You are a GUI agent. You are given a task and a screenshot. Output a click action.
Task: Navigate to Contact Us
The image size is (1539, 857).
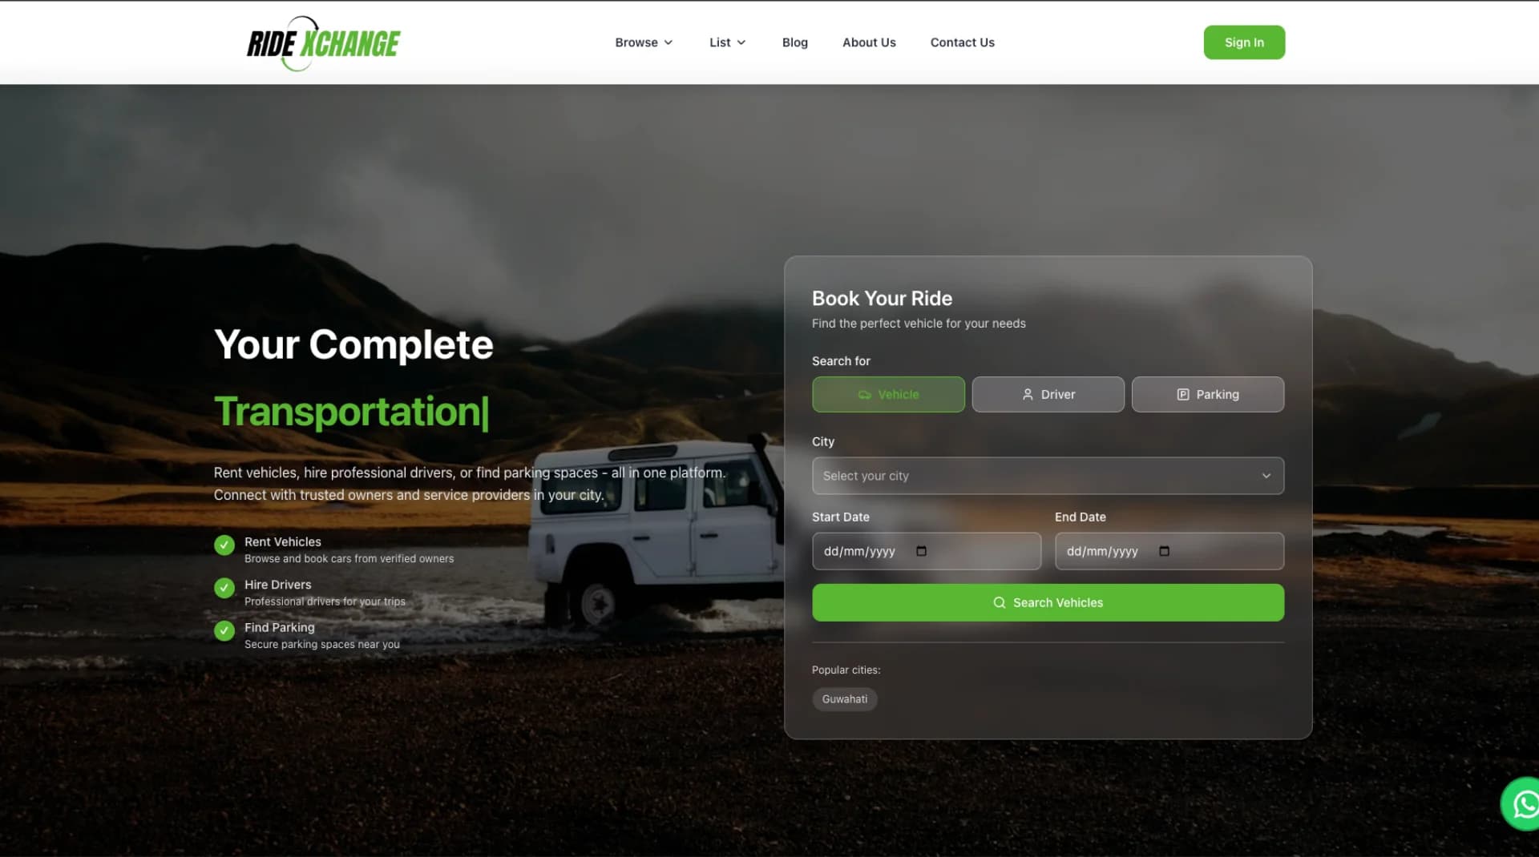(962, 42)
